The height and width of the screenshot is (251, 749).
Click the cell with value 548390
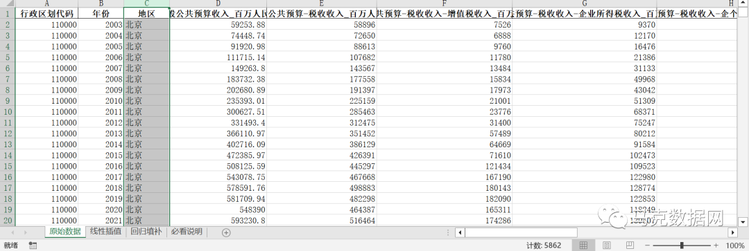[x=218, y=210]
